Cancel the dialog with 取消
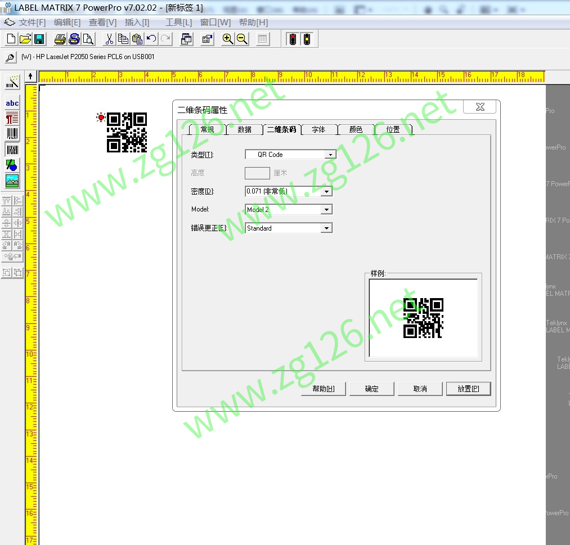 point(420,389)
